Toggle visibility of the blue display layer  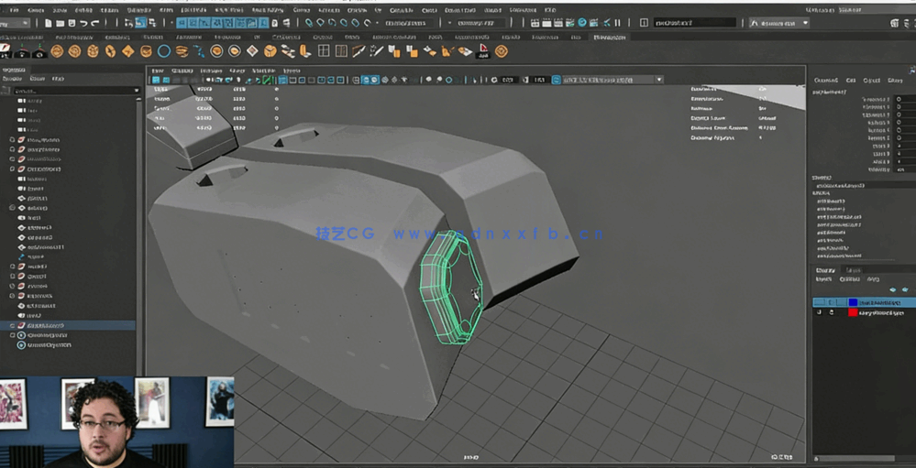click(x=819, y=301)
